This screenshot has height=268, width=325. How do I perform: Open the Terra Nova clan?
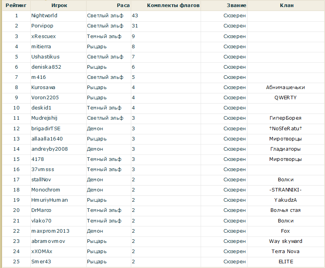[285, 251]
